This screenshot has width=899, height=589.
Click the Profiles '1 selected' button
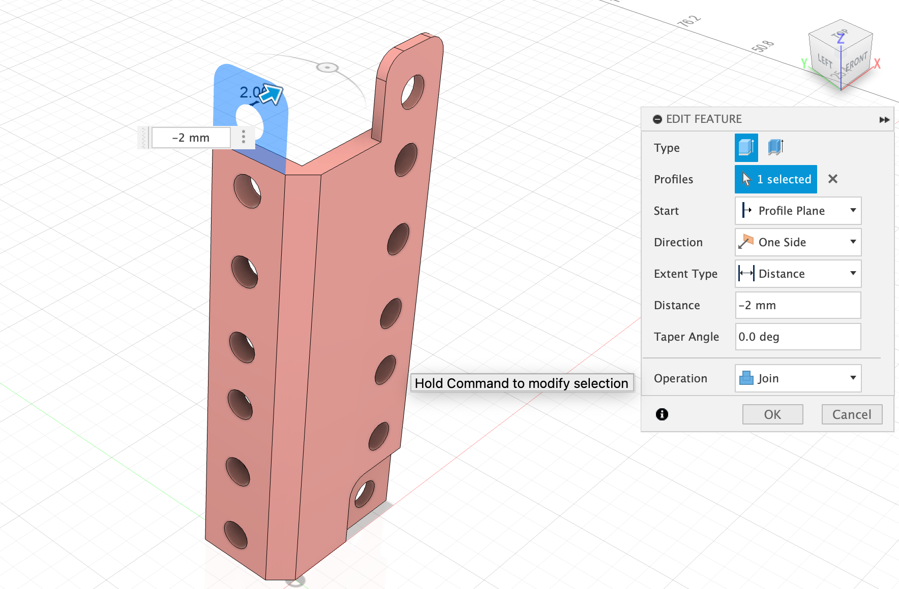coord(775,179)
